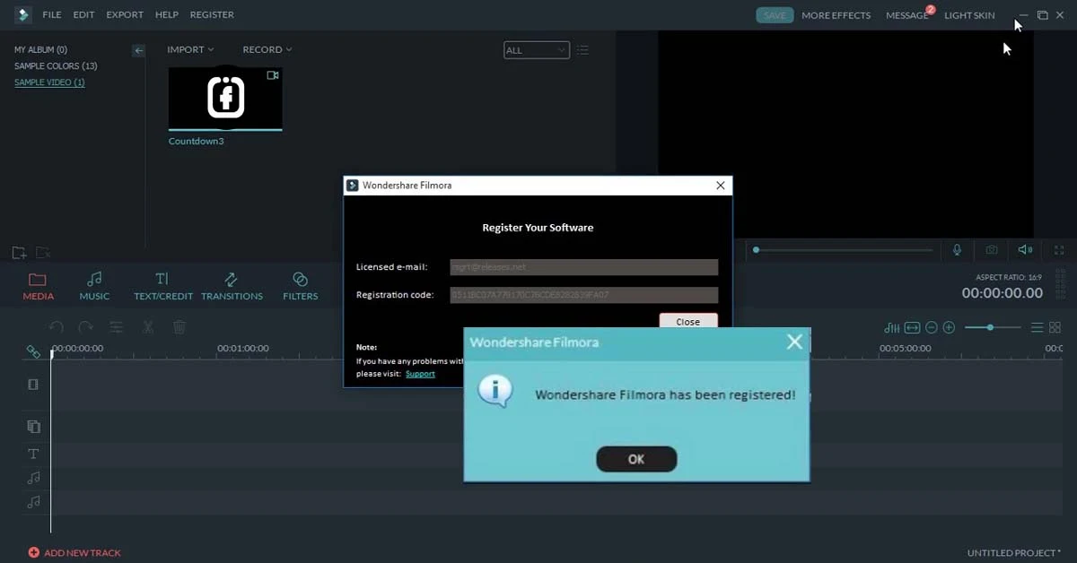Open the Transitions tab
This screenshot has width=1077, height=563.
coord(232,286)
